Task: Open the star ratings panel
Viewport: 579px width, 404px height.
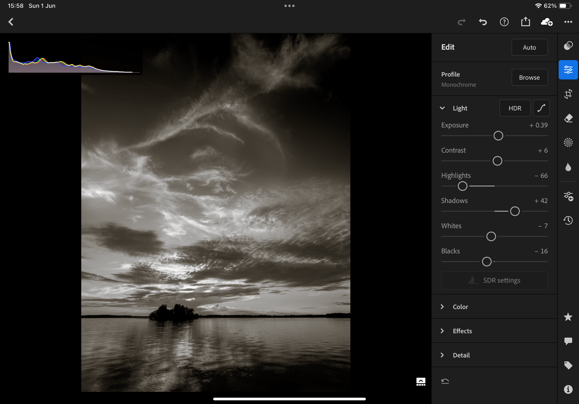Action: (x=568, y=317)
